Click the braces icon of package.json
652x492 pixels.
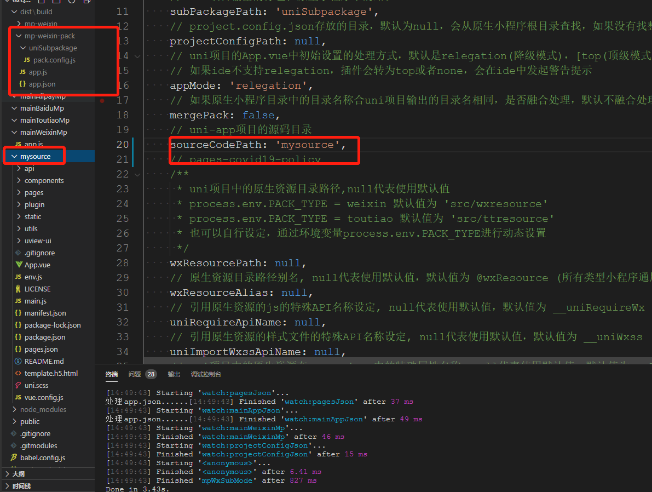point(18,337)
